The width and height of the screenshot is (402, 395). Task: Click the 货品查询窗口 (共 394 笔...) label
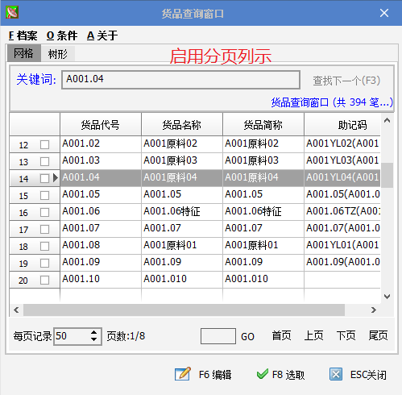(332, 102)
